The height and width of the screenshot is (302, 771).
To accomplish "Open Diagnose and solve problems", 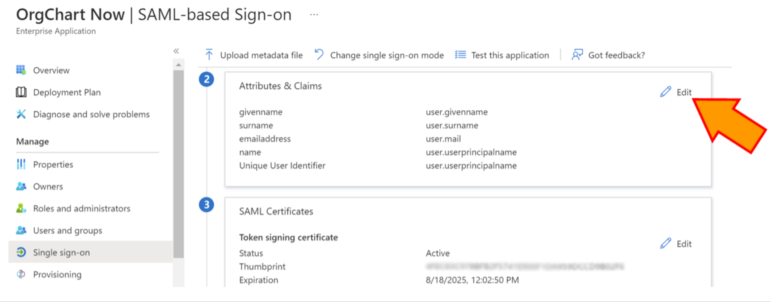I will pyautogui.click(x=91, y=114).
